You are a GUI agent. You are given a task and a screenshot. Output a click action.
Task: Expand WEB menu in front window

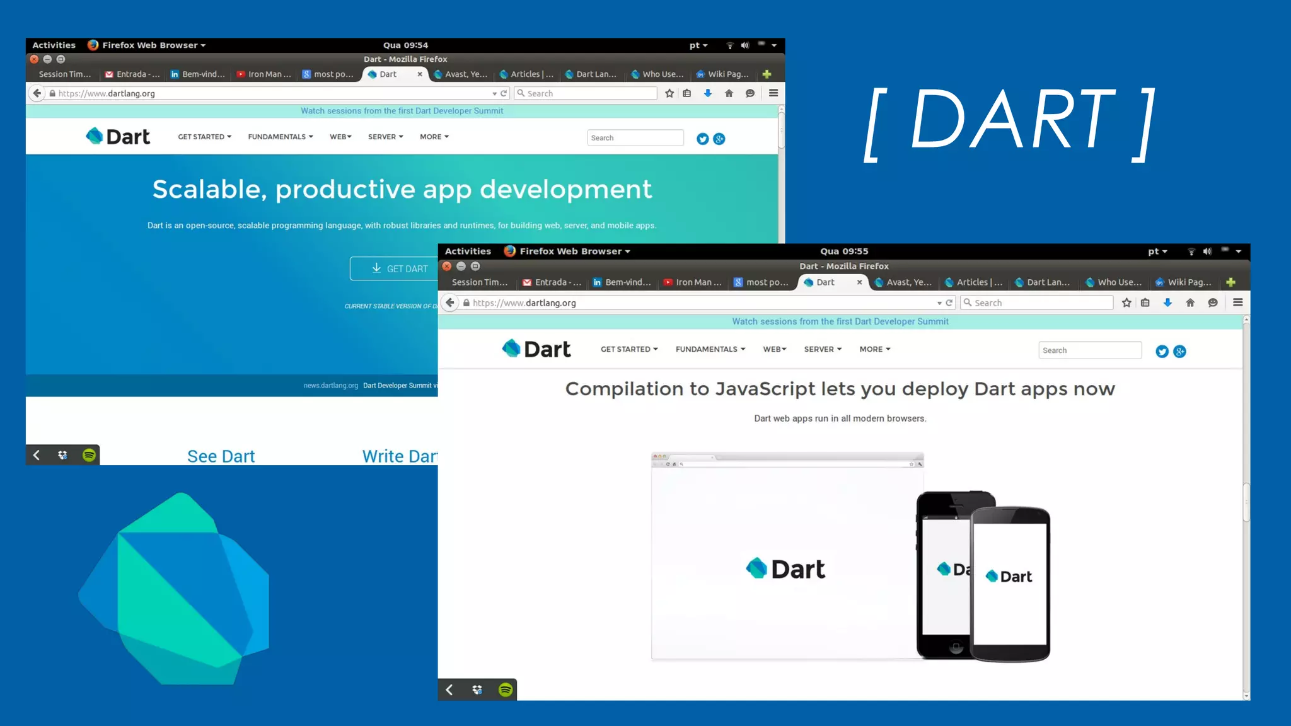click(775, 349)
